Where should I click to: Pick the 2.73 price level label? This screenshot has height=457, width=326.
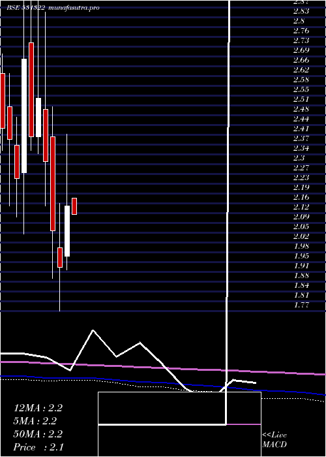[301, 40]
